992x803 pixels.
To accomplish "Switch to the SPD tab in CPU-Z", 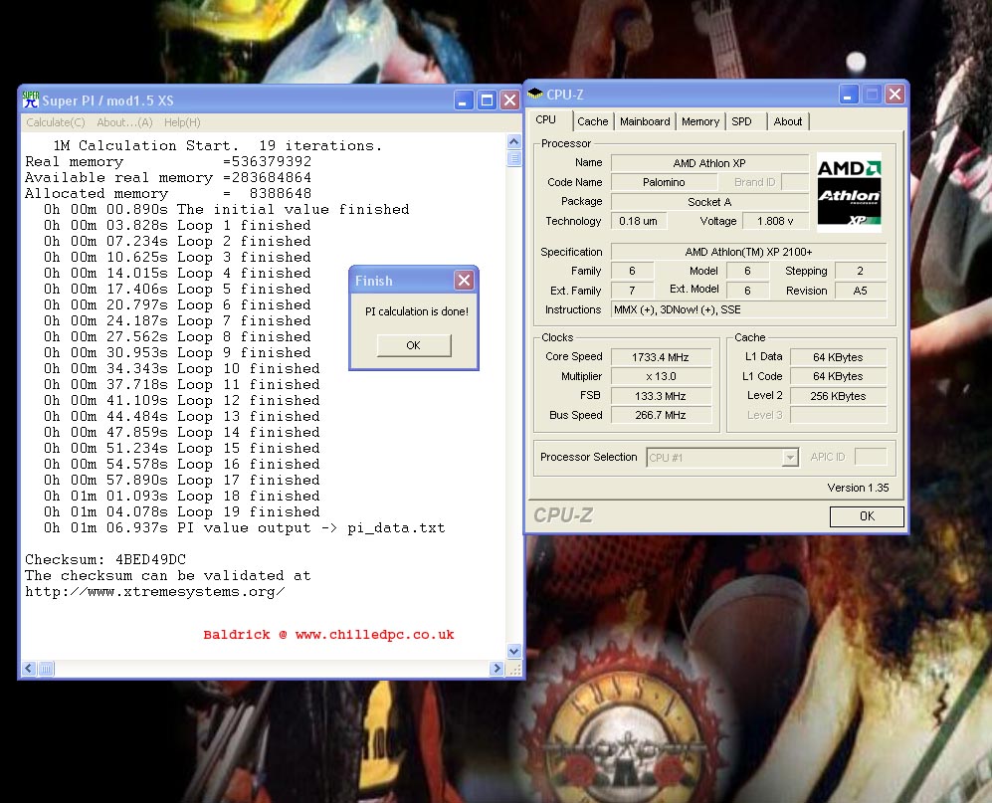I will [741, 121].
